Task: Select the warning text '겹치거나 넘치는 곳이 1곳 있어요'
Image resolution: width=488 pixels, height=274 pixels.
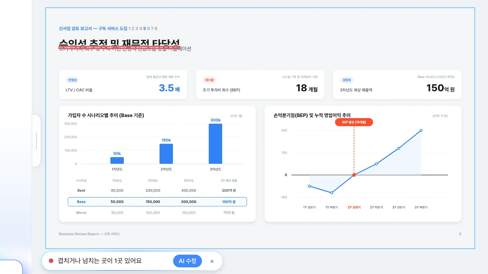Action: click(x=100, y=261)
